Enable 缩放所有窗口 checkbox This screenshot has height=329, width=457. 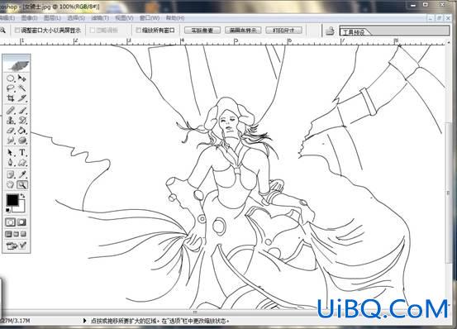pyautogui.click(x=139, y=30)
